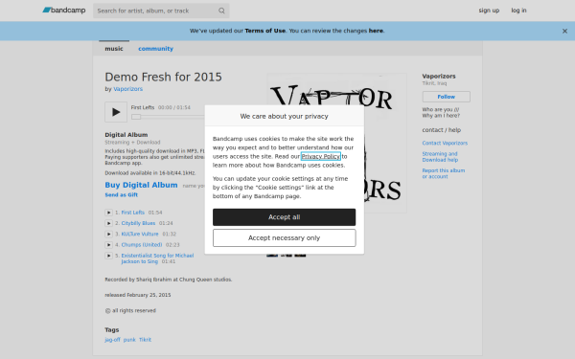575x359 pixels.
Task: Click the 'released February 25, 2015' text
Action: pyautogui.click(x=138, y=295)
